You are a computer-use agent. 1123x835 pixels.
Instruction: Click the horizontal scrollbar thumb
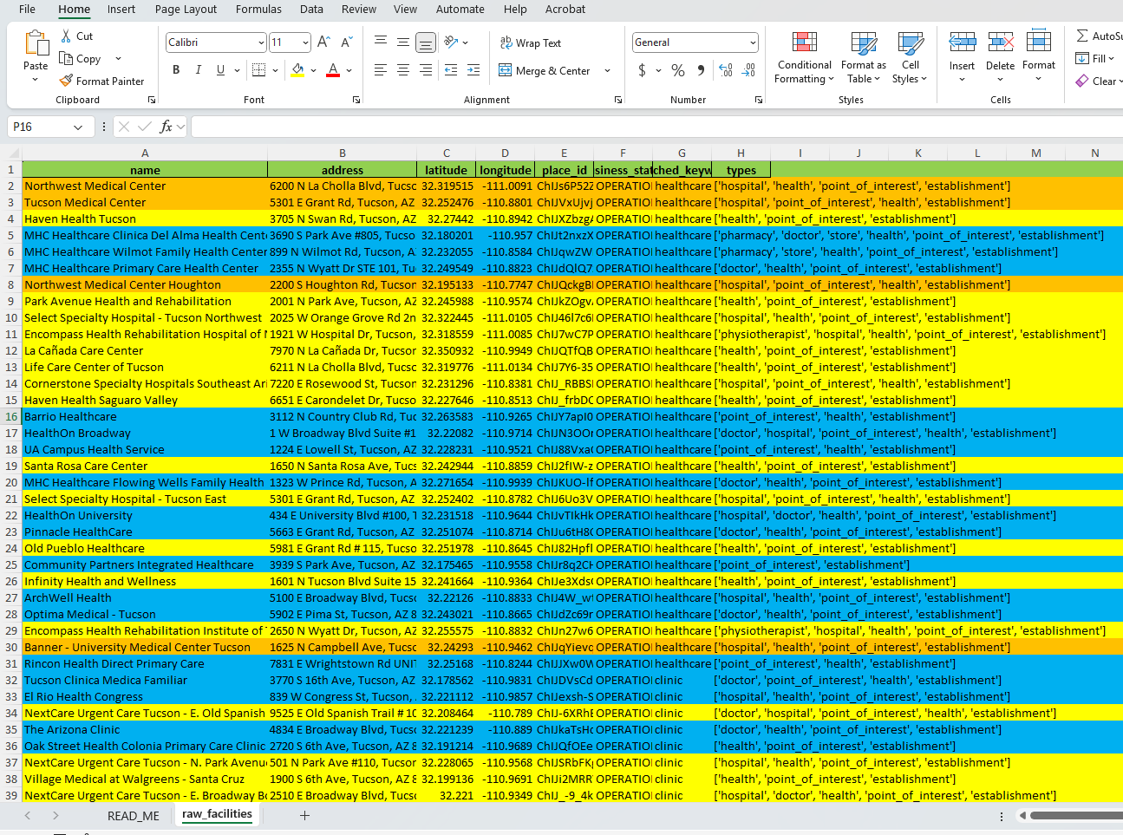click(1075, 815)
